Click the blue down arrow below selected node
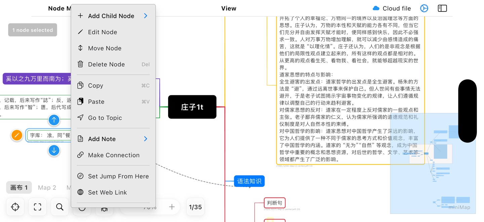484x222 pixels. click(x=54, y=151)
